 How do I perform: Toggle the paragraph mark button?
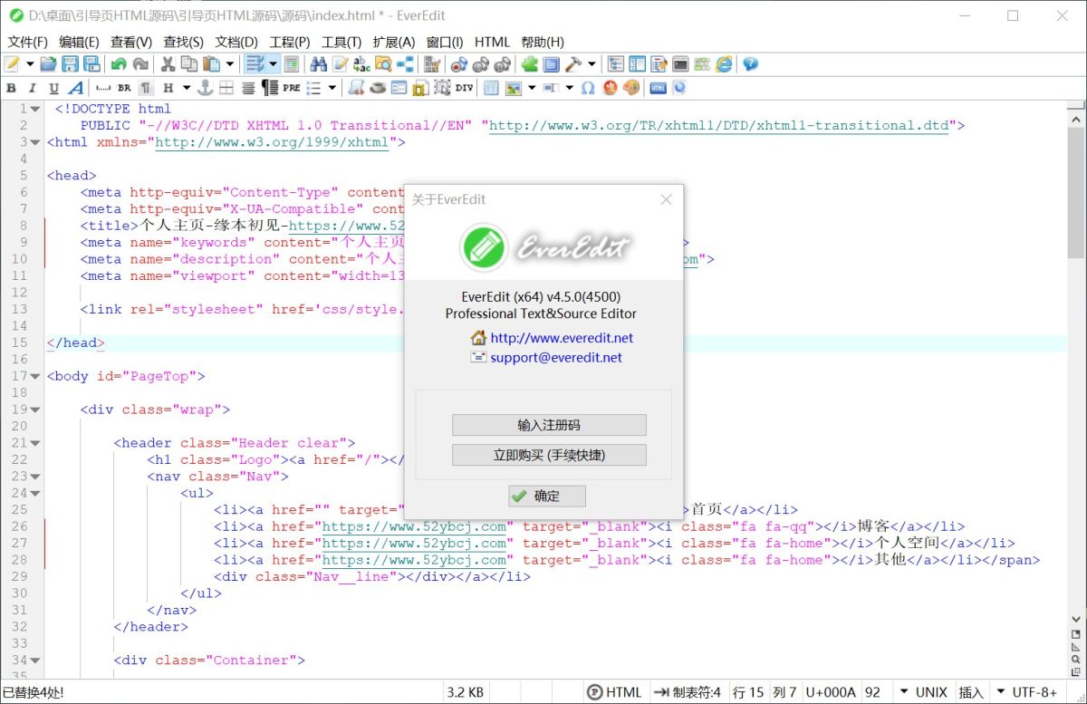click(x=145, y=88)
